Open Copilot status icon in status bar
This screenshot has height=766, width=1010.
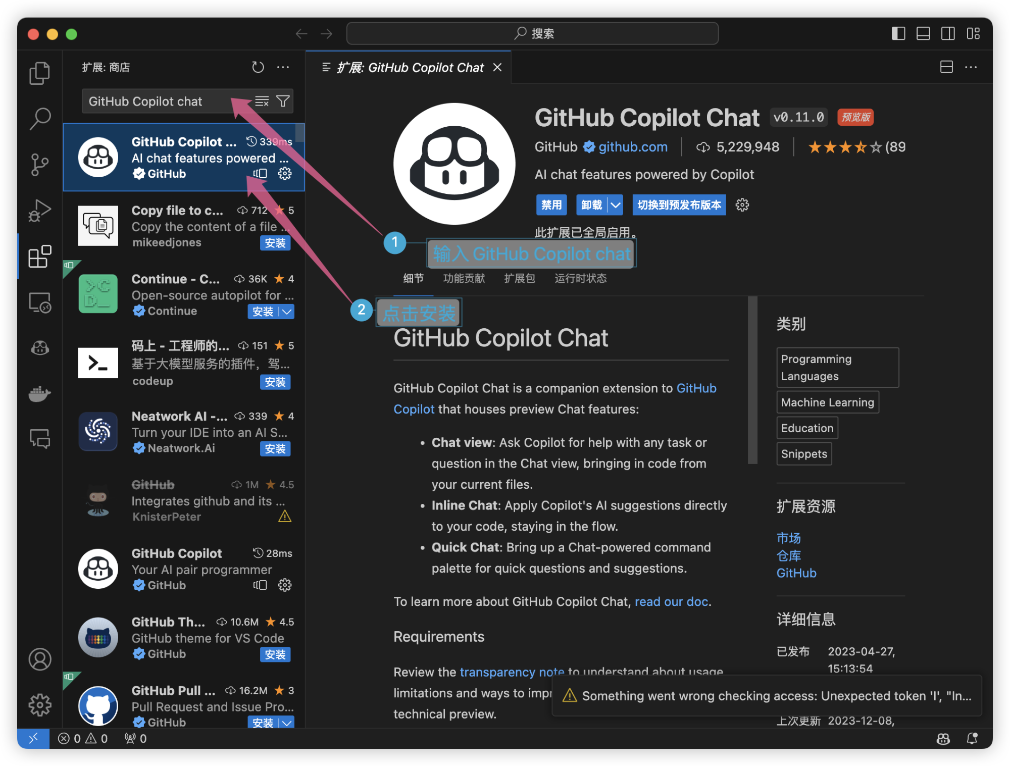943,739
